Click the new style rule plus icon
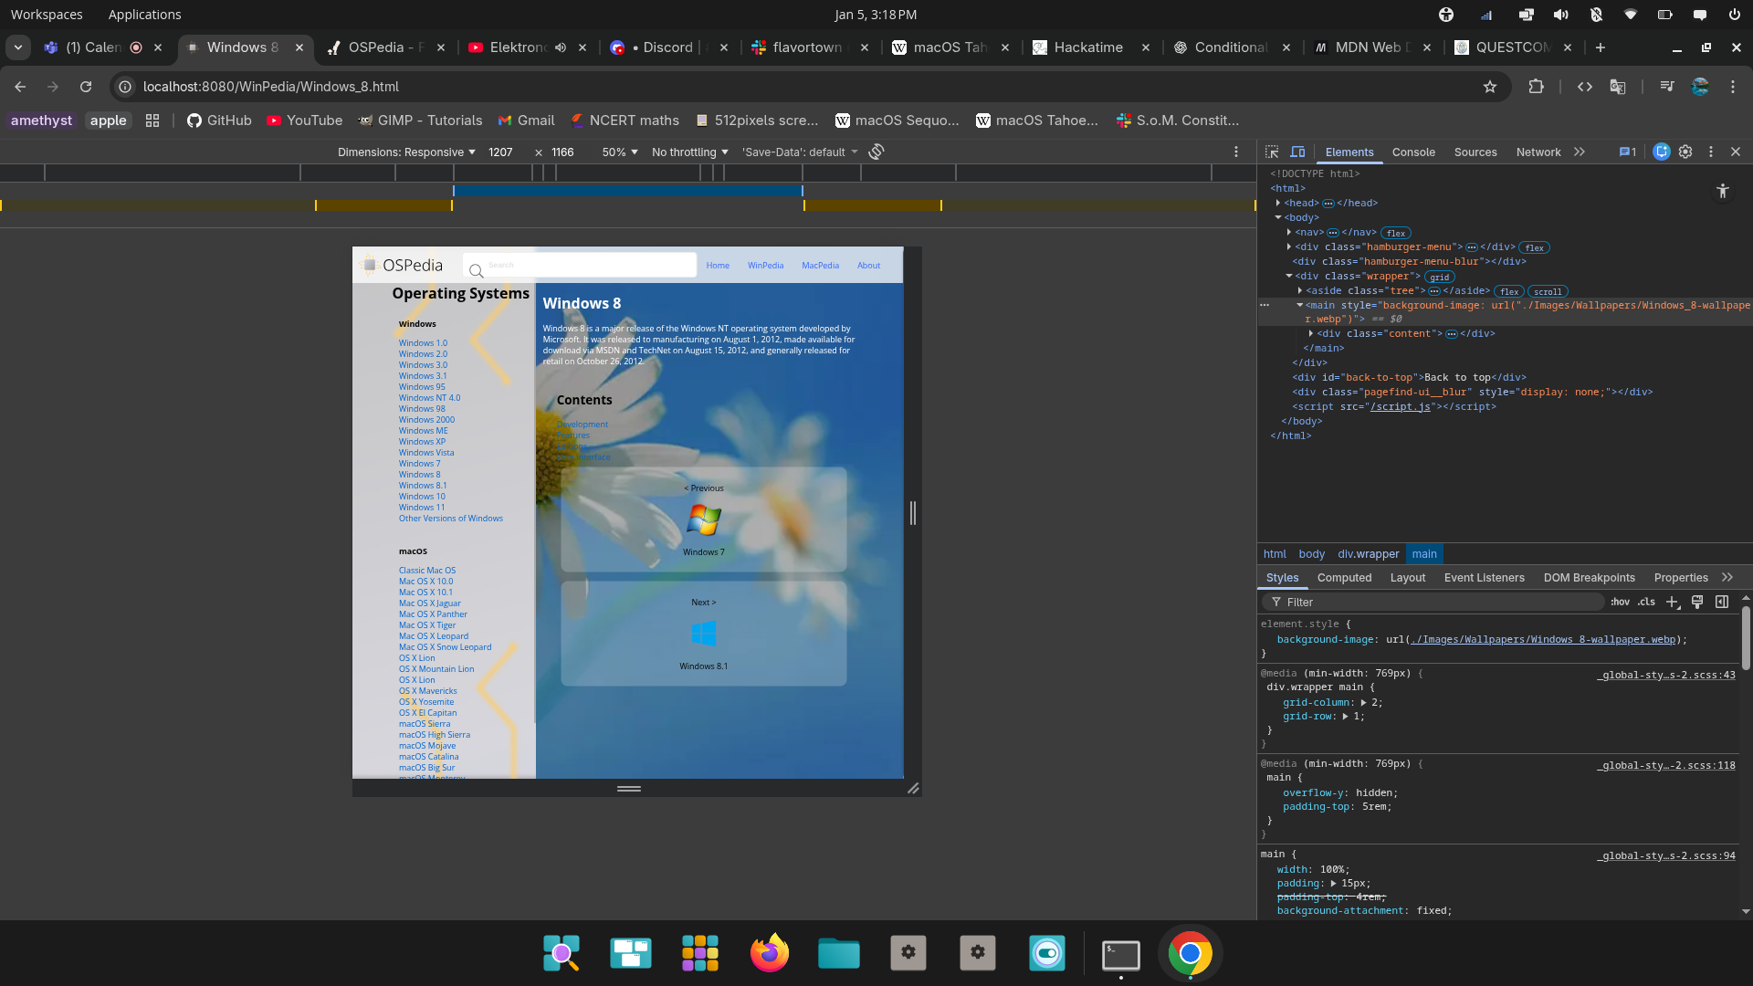 (x=1672, y=602)
